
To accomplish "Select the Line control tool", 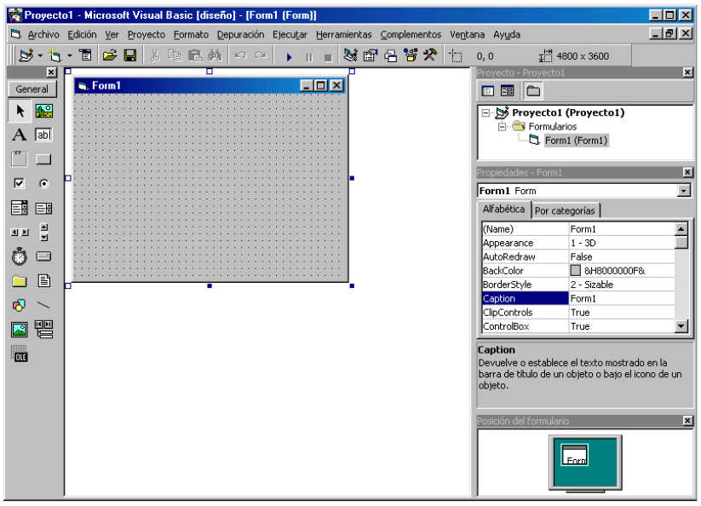I will (43, 305).
